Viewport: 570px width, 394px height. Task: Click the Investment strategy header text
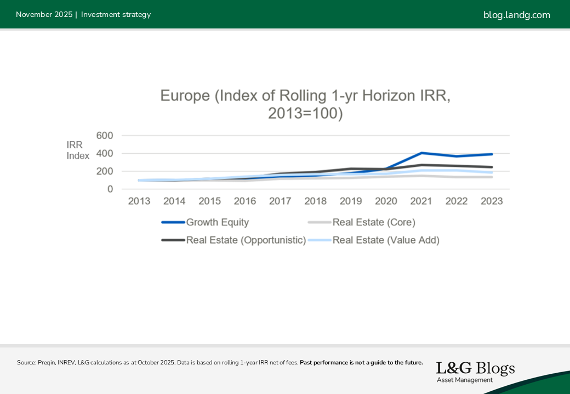(x=116, y=15)
